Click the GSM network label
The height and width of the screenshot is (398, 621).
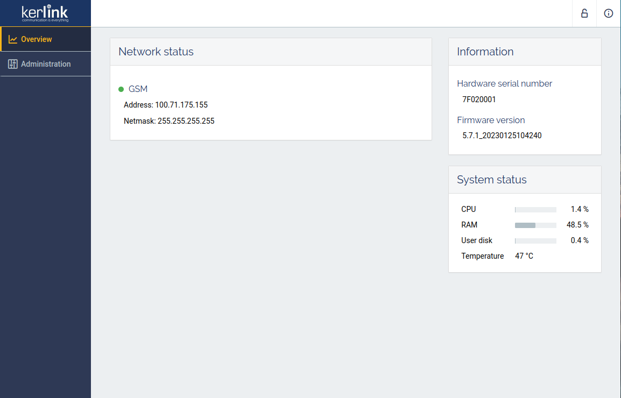pos(138,89)
